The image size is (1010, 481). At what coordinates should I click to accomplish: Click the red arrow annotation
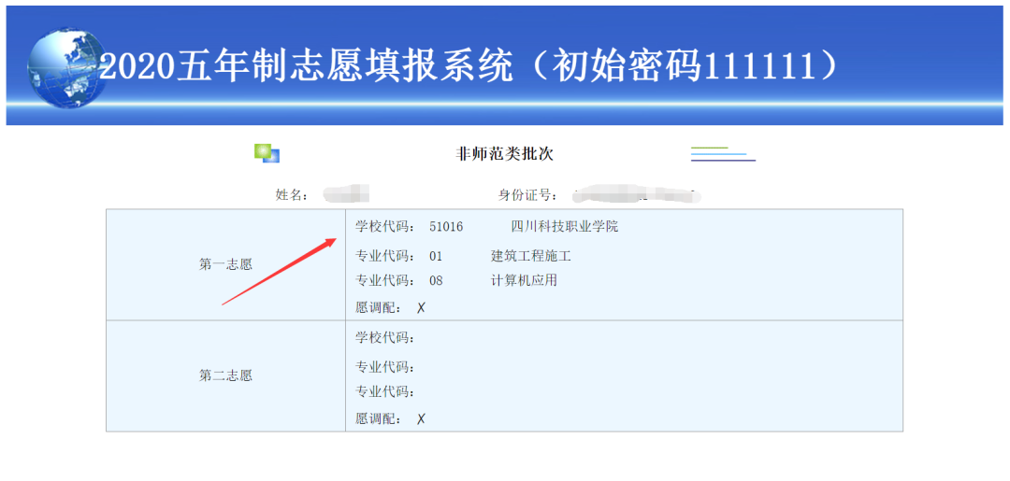click(x=279, y=271)
